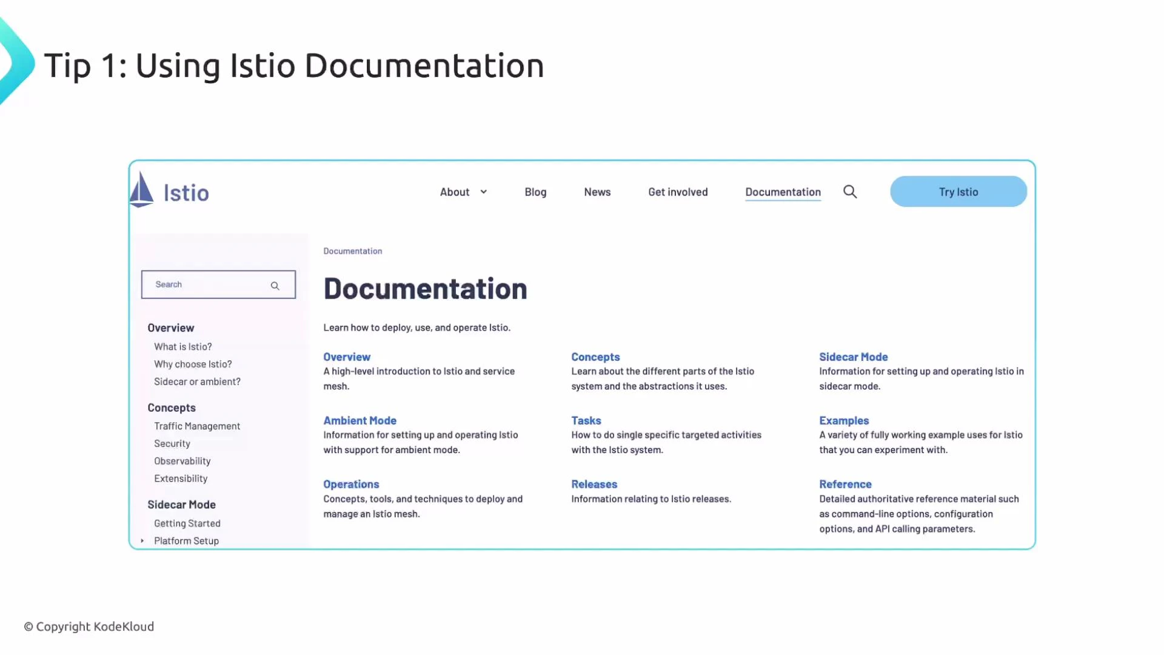Select 'Sidecar or ambient?' in sidebar
This screenshot has height=655, width=1164.
tap(197, 381)
